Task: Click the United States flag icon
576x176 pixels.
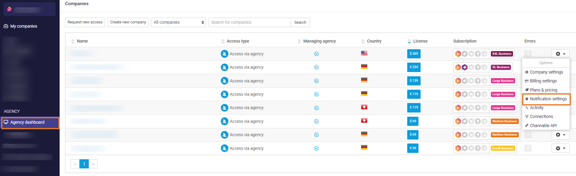Action: coord(364,53)
